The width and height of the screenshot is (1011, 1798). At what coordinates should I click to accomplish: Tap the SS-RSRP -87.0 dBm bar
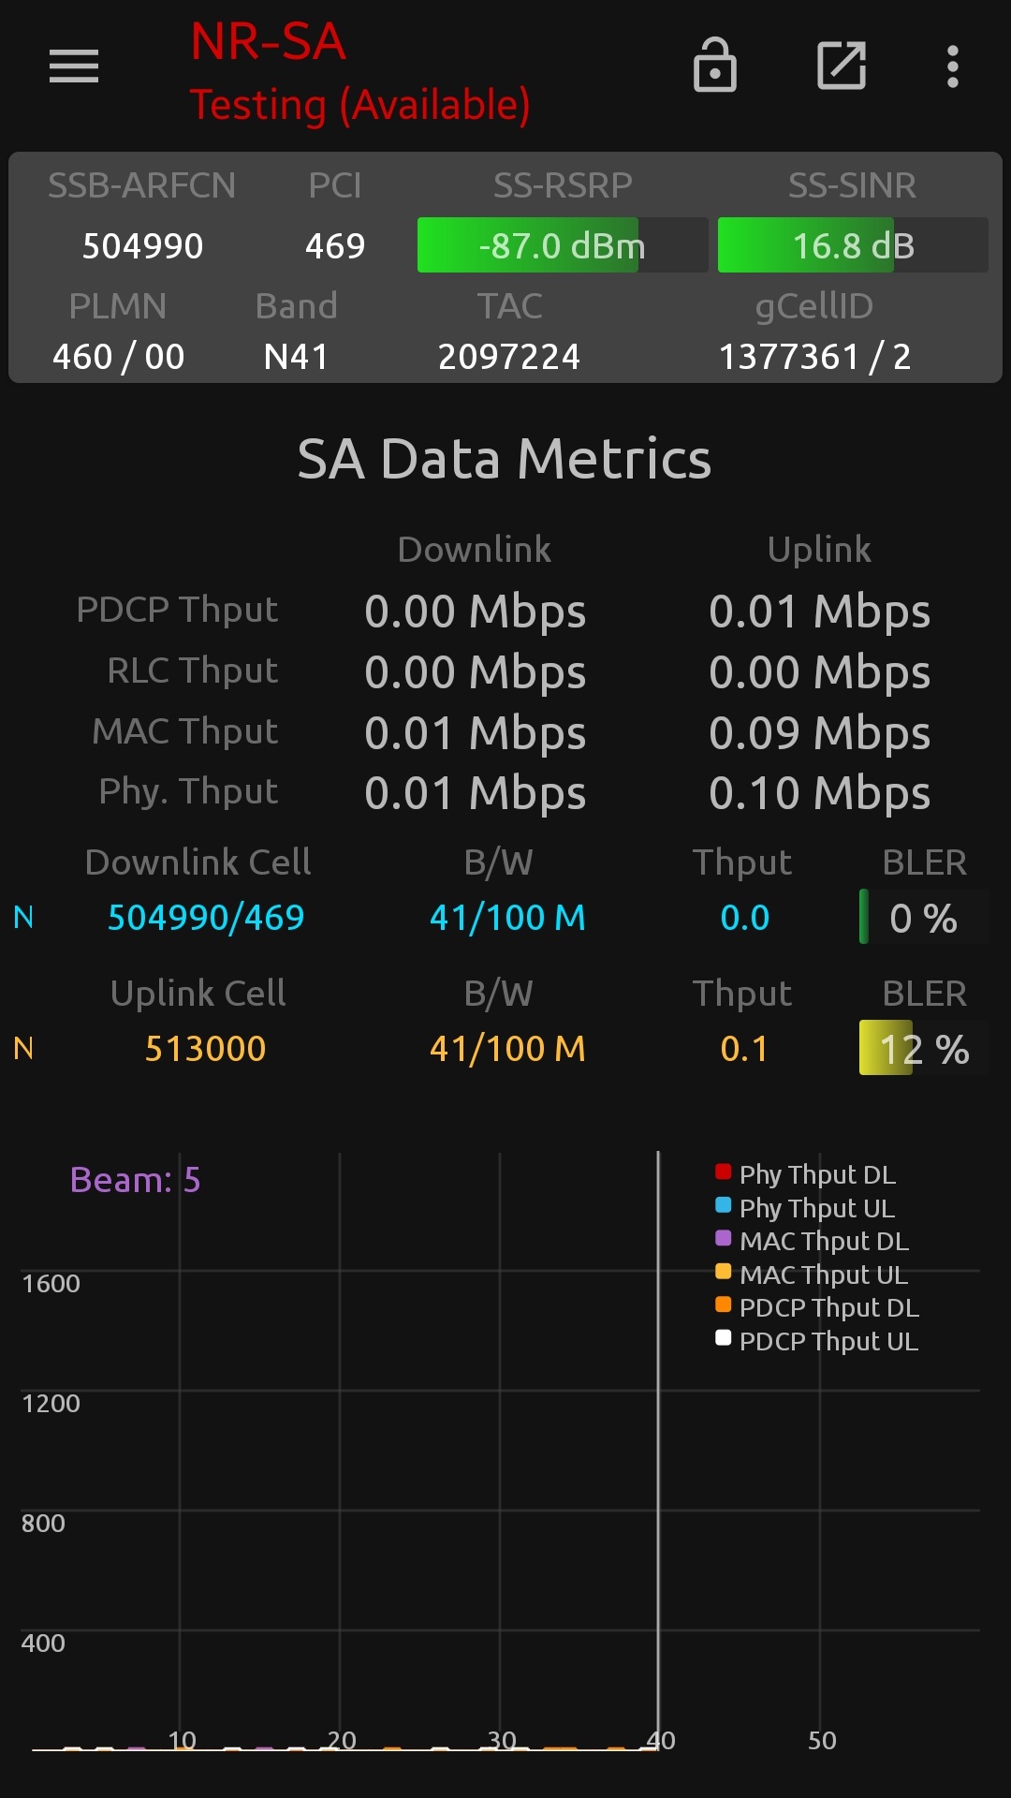pos(562,245)
